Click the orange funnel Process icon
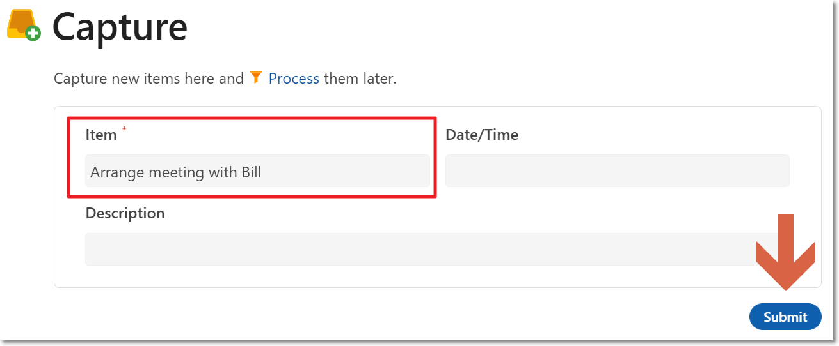 (256, 78)
